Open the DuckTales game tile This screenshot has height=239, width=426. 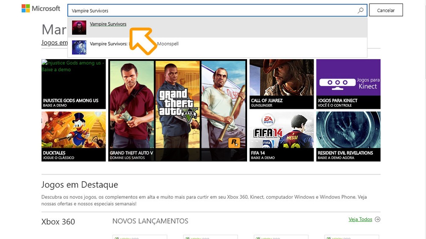click(x=73, y=137)
